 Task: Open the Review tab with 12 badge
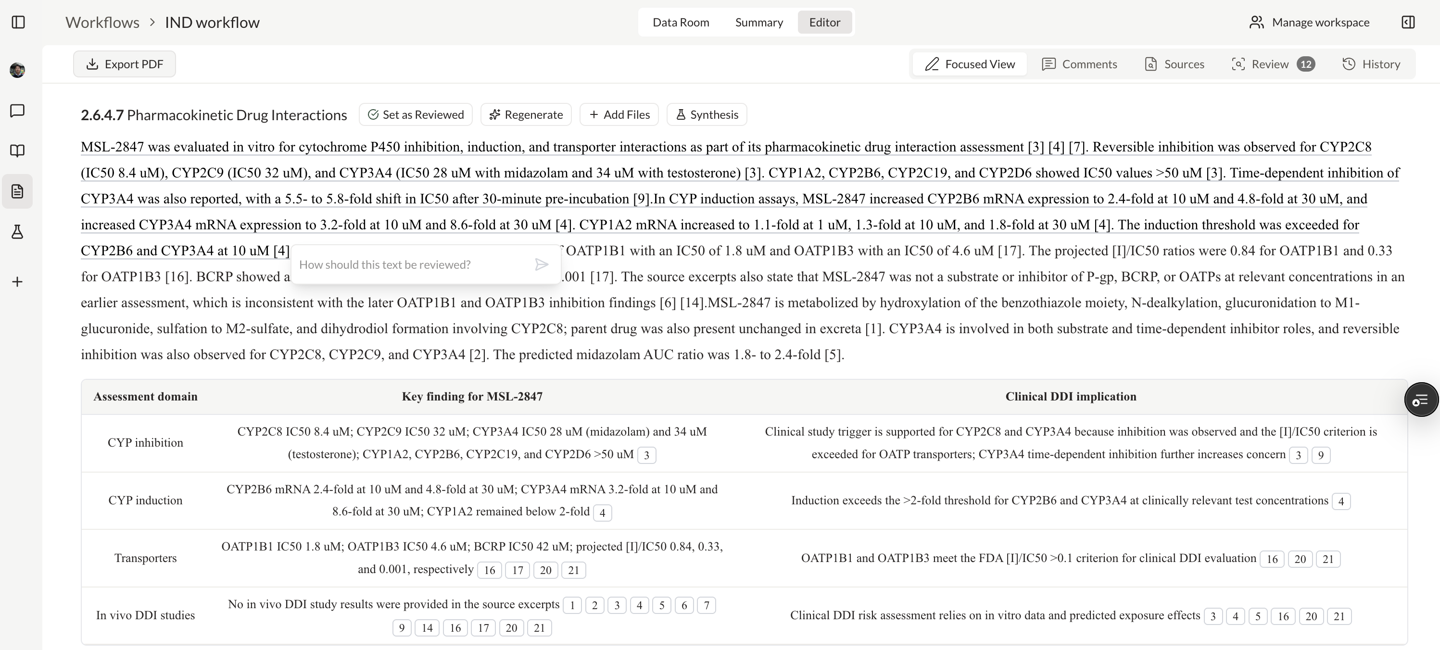tap(1274, 64)
